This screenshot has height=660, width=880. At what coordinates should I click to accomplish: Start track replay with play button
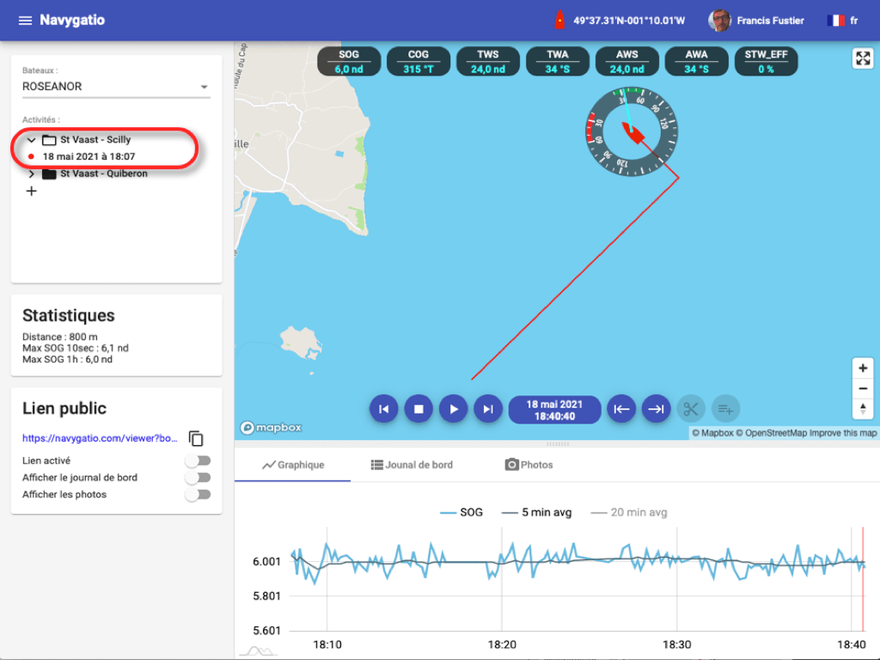click(x=453, y=409)
